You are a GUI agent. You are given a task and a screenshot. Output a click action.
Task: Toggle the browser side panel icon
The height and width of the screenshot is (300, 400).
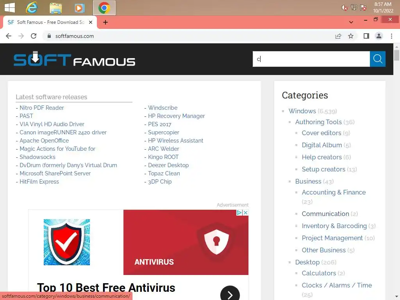[366, 36]
